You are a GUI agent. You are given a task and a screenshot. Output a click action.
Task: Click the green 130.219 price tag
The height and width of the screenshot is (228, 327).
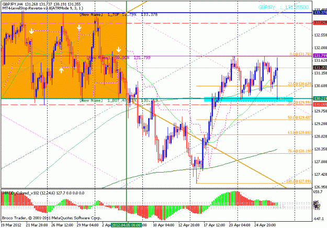(320, 98)
